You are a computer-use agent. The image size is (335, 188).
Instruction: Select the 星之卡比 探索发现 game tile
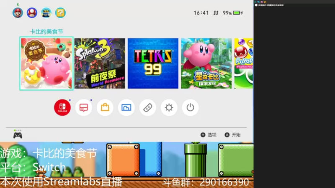tap(206, 64)
